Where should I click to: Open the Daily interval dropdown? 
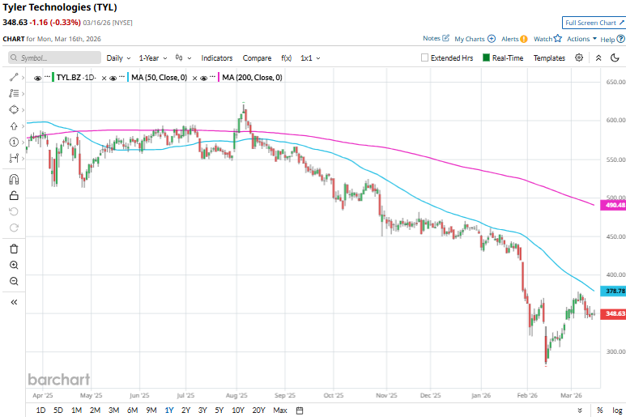coord(118,57)
